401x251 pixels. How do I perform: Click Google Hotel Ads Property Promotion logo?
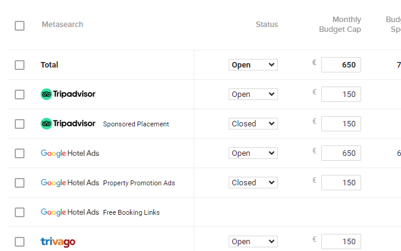69,183
